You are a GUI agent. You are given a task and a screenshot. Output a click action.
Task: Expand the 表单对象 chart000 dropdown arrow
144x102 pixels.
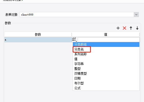pos(136,15)
